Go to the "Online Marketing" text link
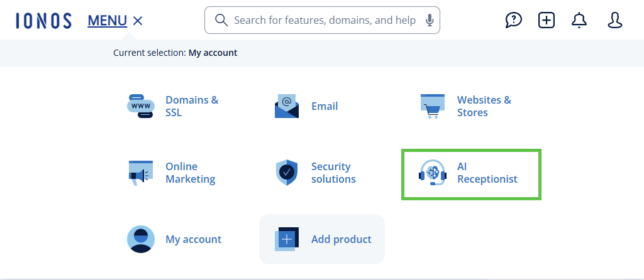Viewport: 644px width, 280px height. 190,173
